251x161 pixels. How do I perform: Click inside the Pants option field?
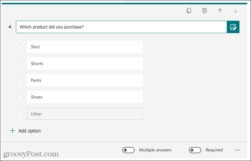85,80
